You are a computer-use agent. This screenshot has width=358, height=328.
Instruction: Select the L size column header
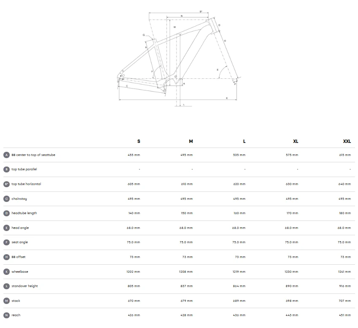tap(244, 141)
